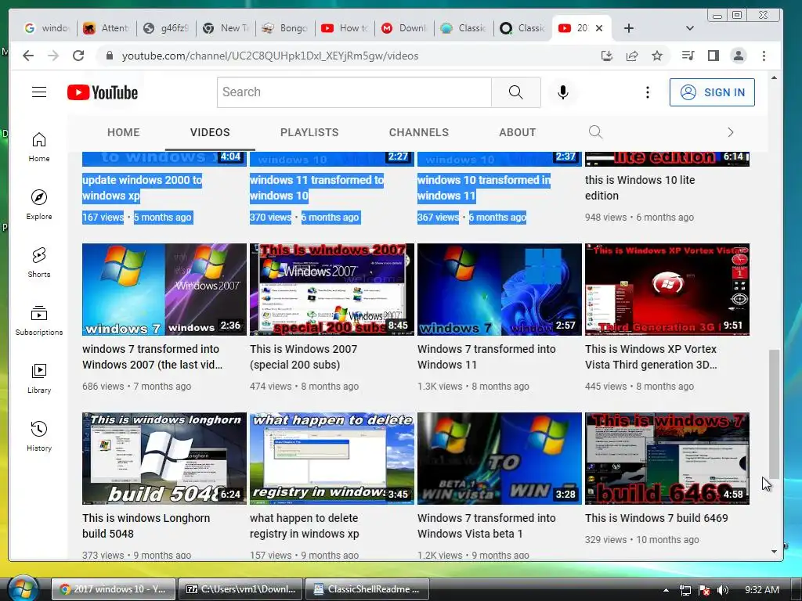Open YouTube settings three-dot menu

coord(648,92)
